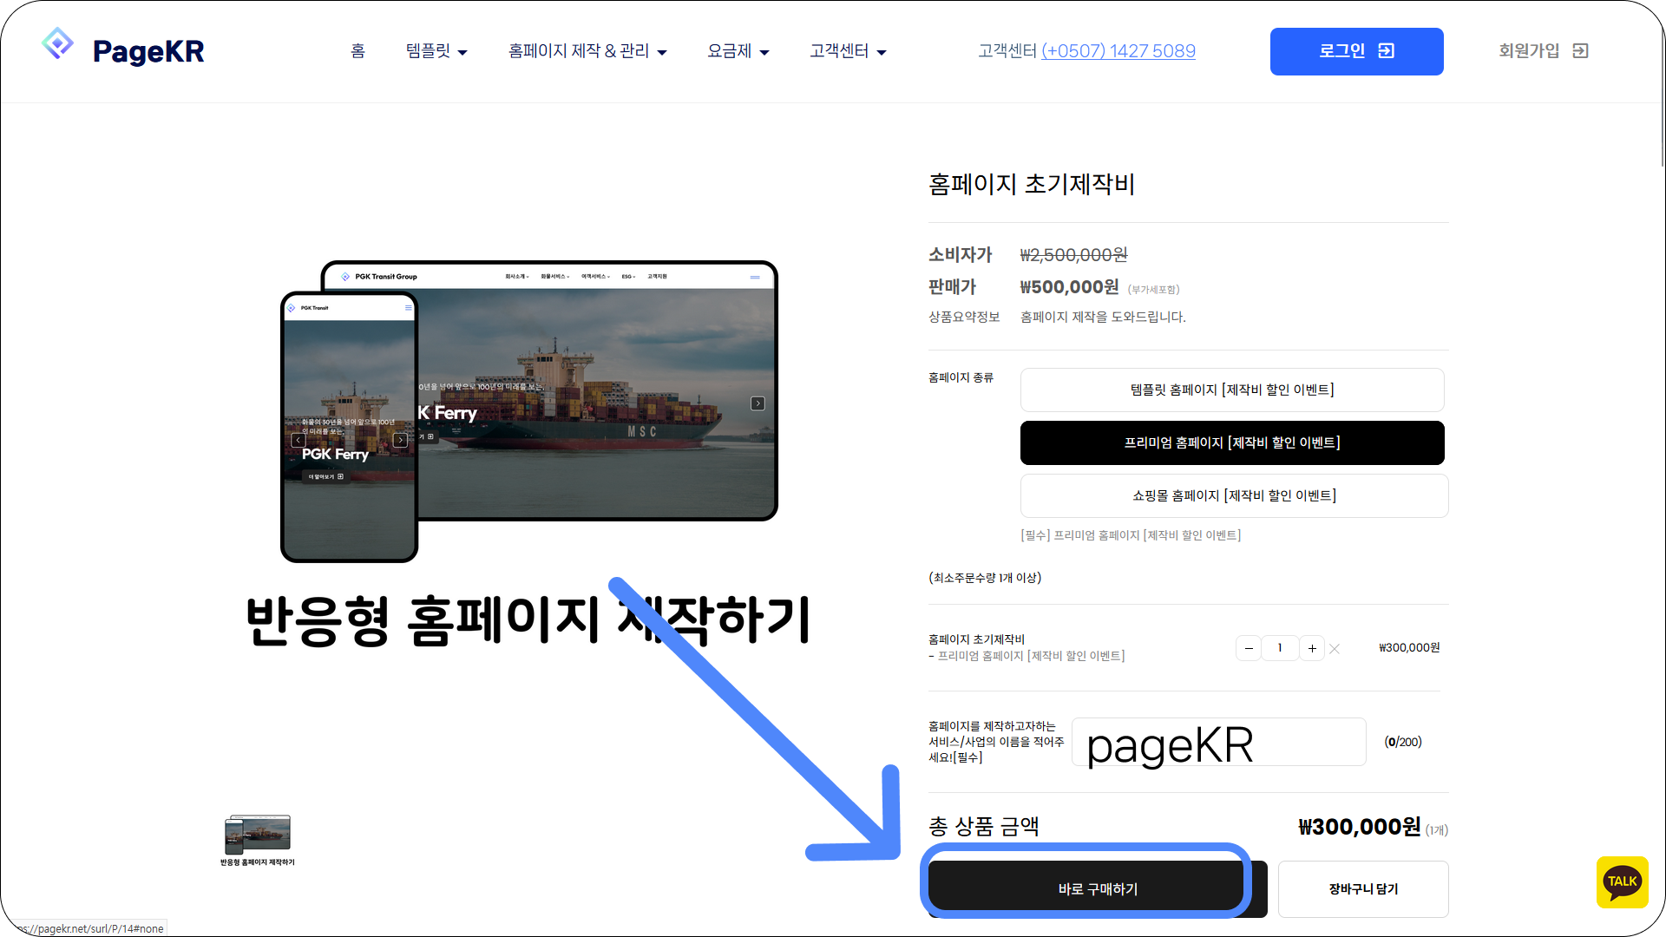Increase quantity with the plus button
The width and height of the screenshot is (1666, 937).
pos(1312,648)
